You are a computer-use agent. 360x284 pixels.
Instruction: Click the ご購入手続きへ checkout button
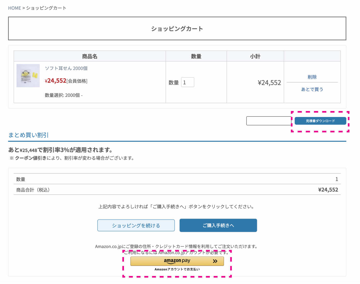pos(218,225)
